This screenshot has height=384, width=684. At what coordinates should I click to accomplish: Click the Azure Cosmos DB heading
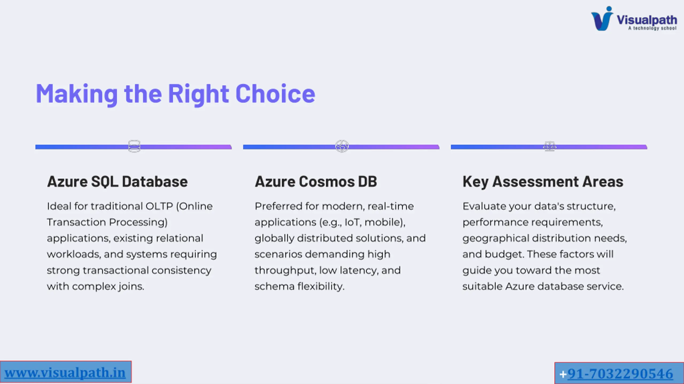(316, 182)
